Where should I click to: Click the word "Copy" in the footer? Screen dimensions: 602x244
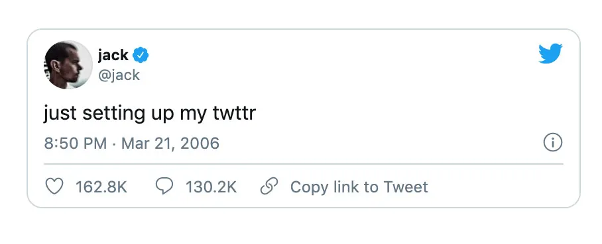(x=309, y=188)
